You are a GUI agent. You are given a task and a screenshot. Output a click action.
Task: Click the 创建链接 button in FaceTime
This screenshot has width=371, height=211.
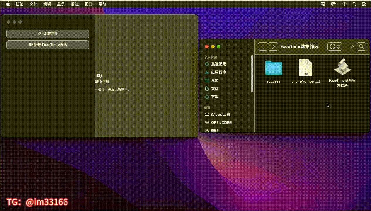[48, 34]
